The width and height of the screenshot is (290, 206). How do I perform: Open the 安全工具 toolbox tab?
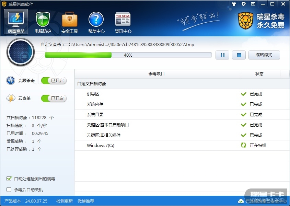coord(70,22)
